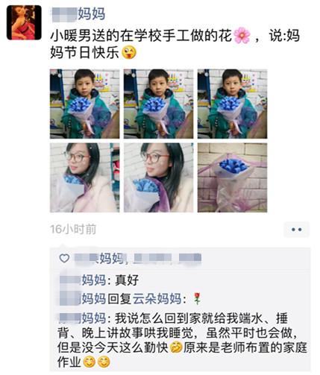Screen dimensions: 320x375
Task: Open second selfie with blue flowers
Action: point(158,177)
